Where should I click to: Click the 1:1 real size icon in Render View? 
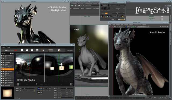click(130, 27)
